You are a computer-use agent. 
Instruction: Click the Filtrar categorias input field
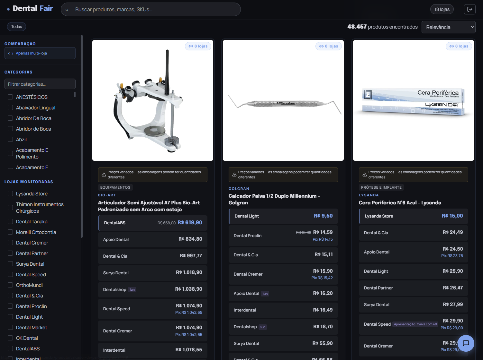[x=40, y=84]
